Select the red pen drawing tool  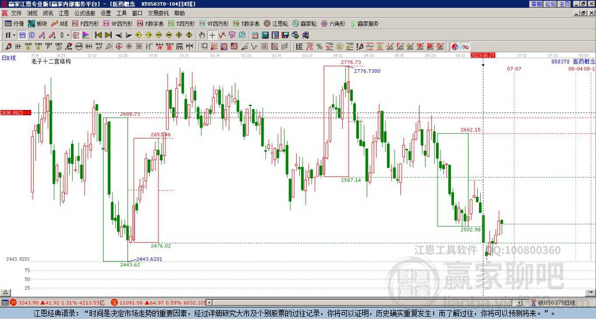point(8,47)
